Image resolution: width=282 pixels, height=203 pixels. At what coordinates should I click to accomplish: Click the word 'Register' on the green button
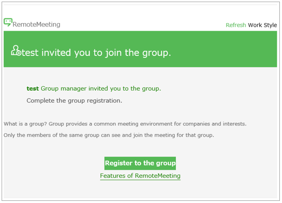(119, 163)
